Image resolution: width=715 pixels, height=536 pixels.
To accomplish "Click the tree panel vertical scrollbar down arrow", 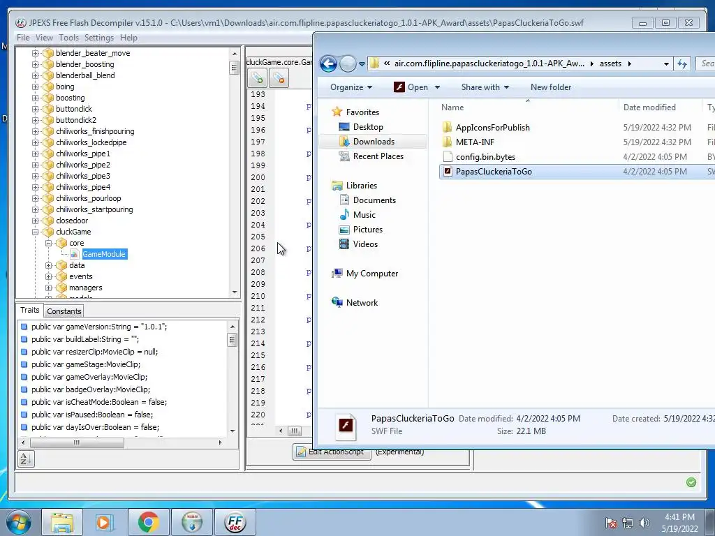I will [235, 292].
